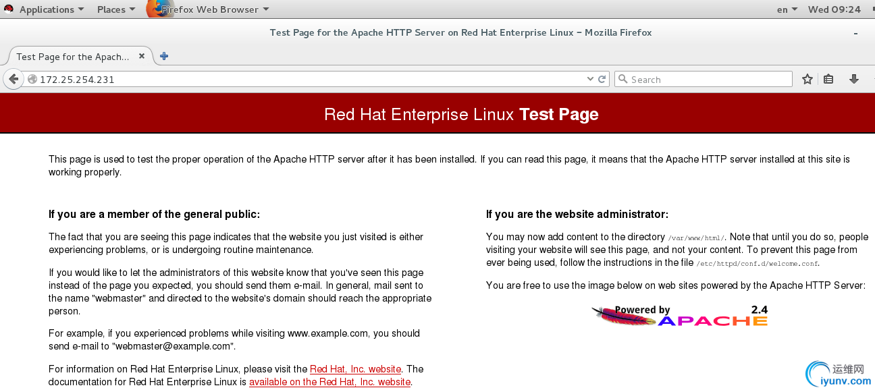The height and width of the screenshot is (392, 875).
Task: Go back with the back arrow button
Action: click(x=14, y=79)
